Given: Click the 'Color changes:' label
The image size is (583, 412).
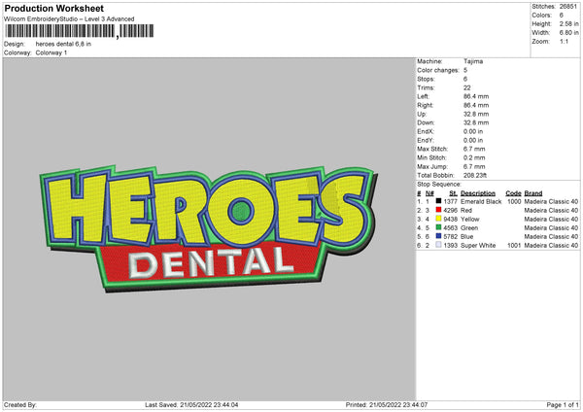Looking at the screenshot, I should click(438, 70).
